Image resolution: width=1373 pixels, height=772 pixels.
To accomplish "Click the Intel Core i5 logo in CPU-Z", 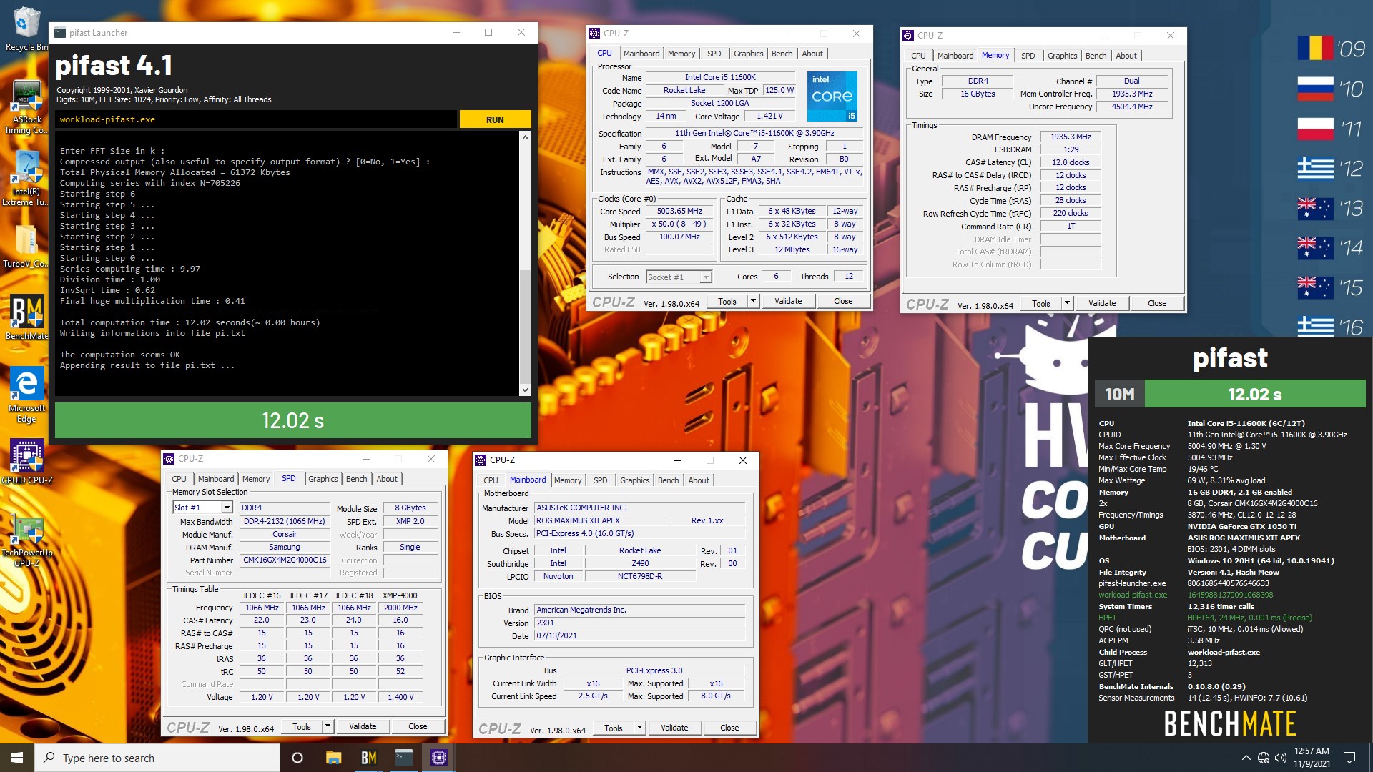I will click(x=832, y=96).
